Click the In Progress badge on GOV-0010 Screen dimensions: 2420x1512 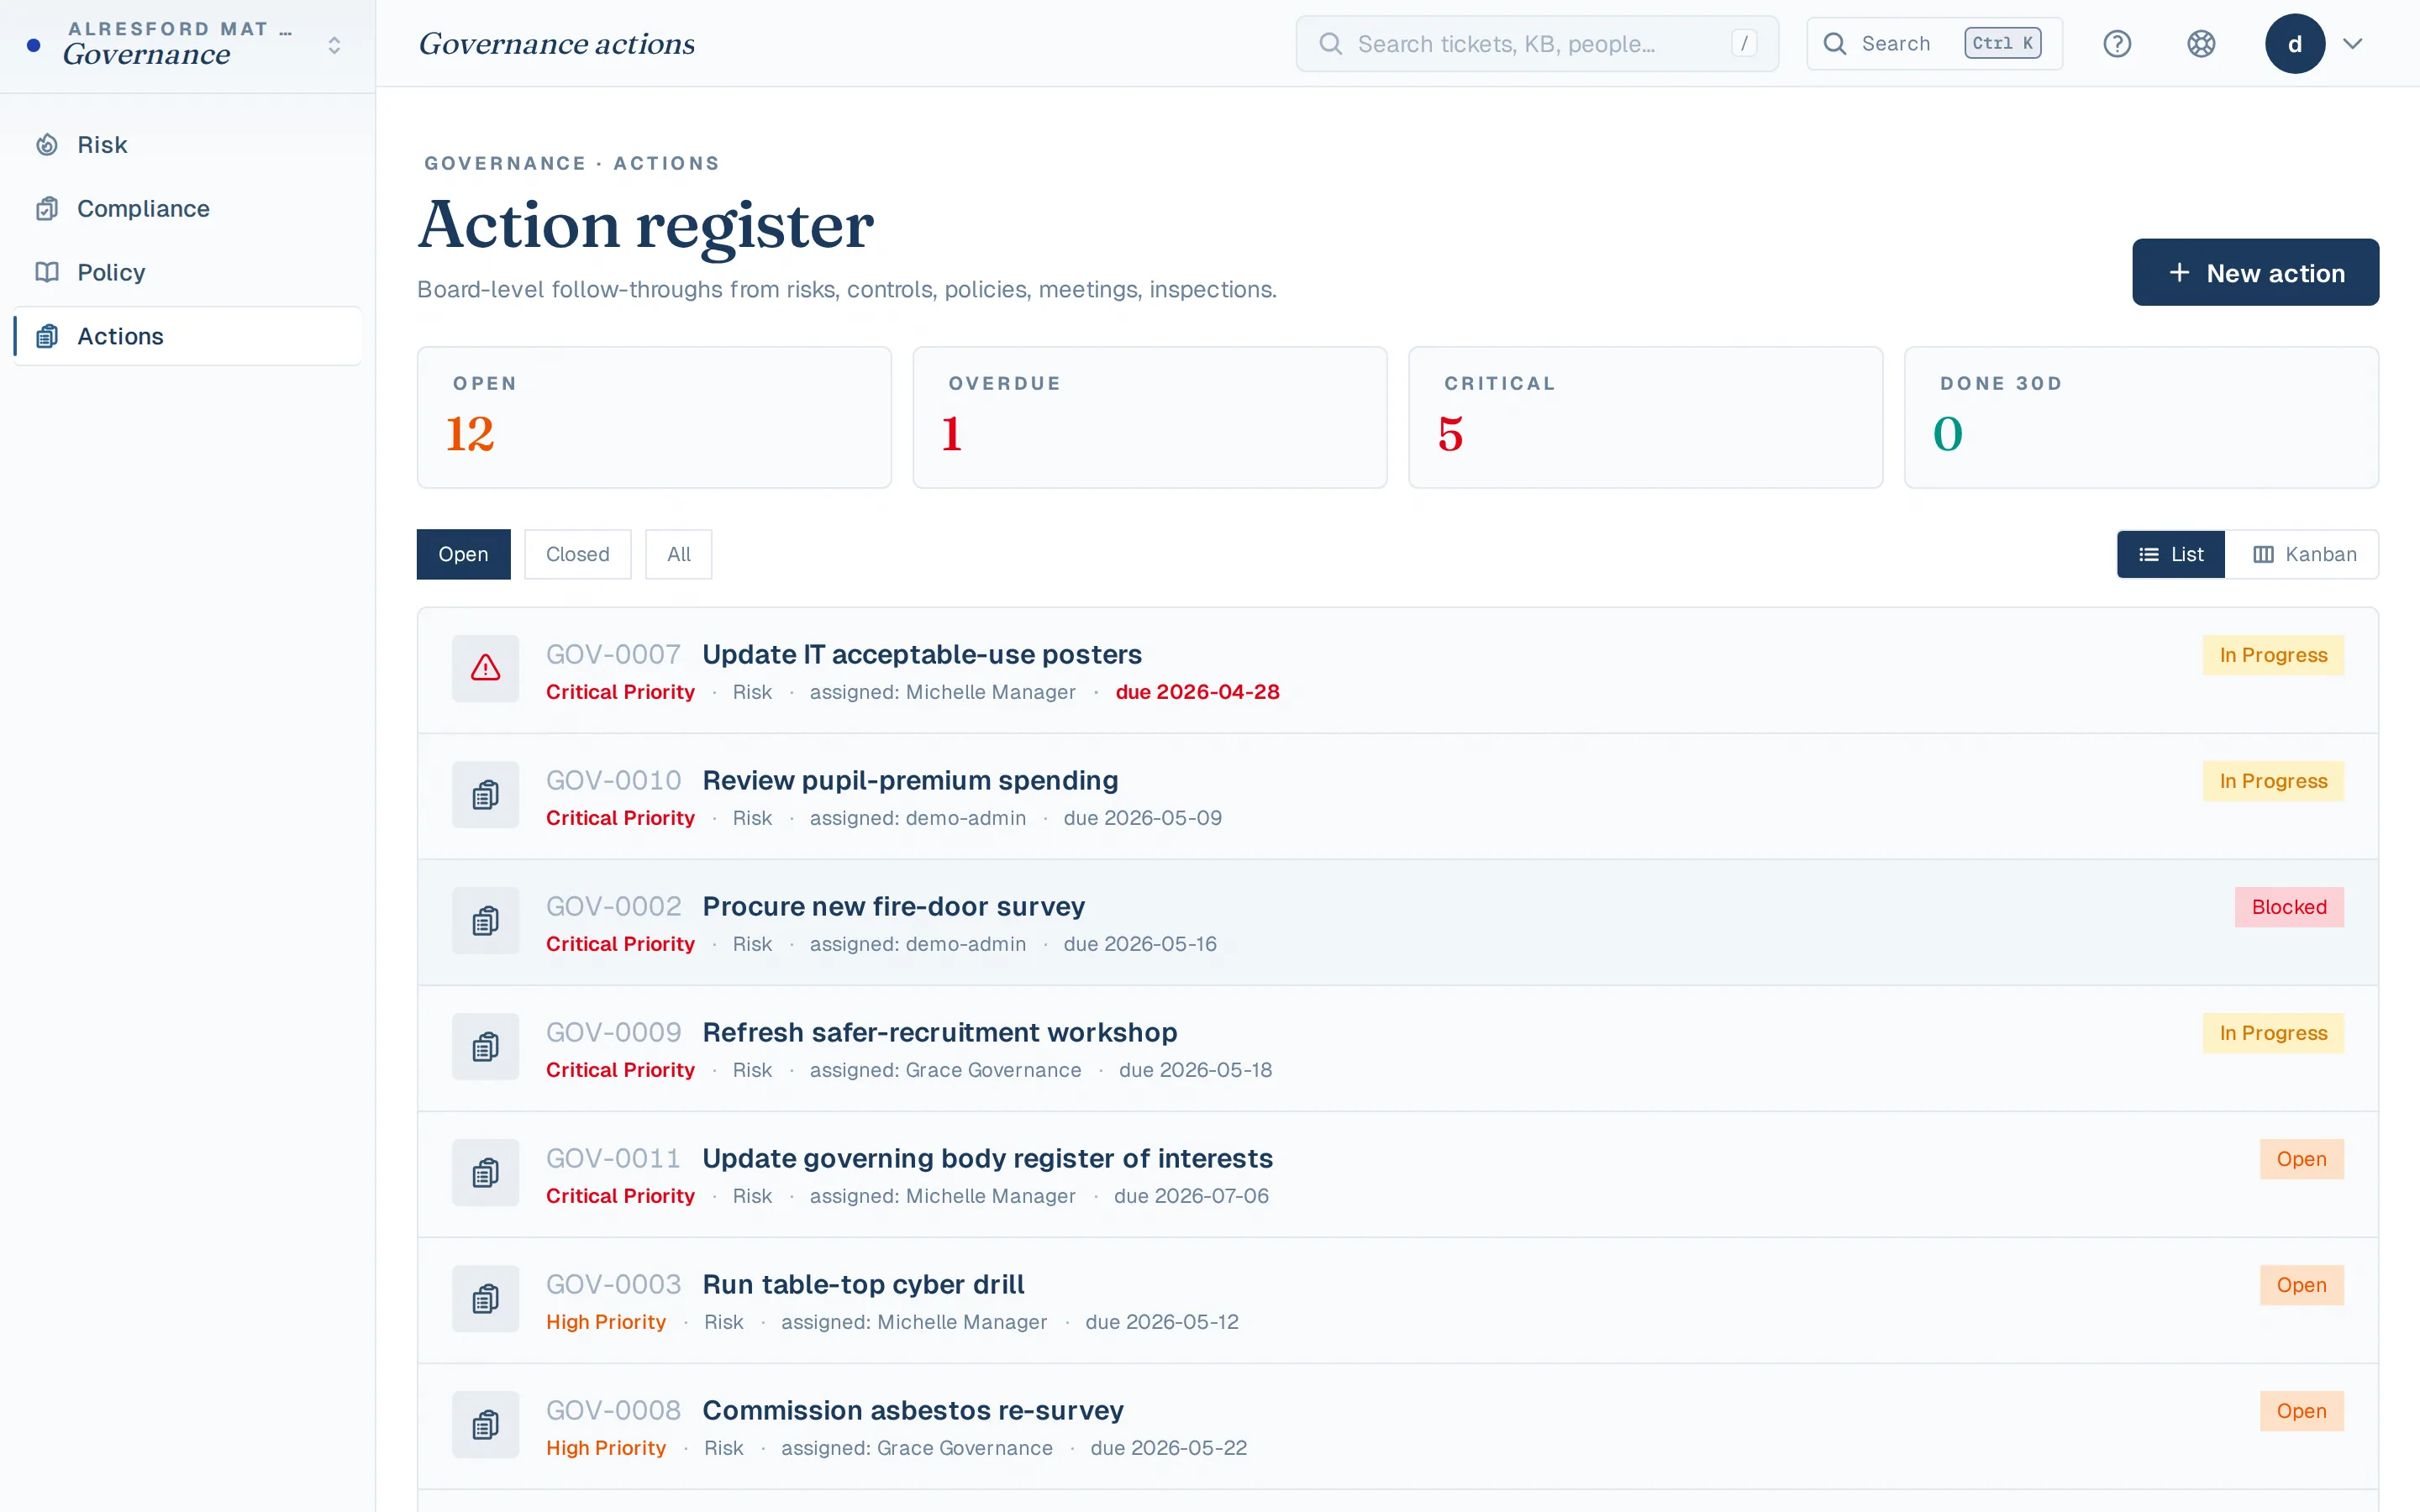pyautogui.click(x=2273, y=781)
